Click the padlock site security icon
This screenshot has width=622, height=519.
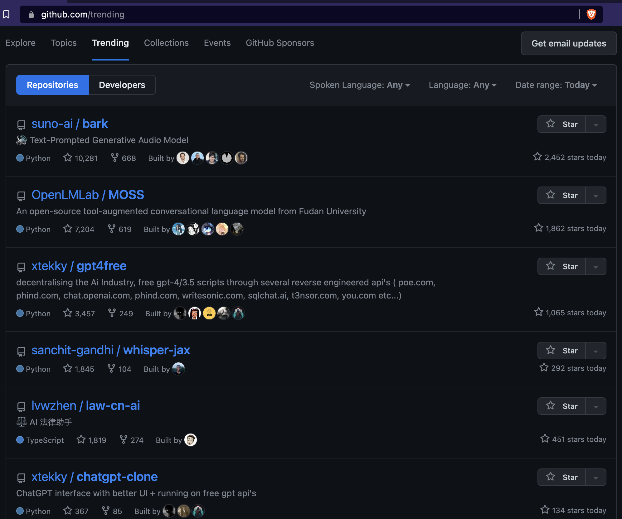coord(31,14)
